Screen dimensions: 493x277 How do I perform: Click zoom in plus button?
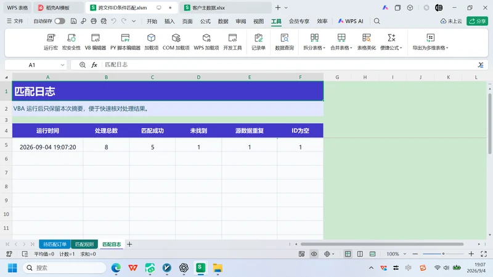click(x=471, y=254)
